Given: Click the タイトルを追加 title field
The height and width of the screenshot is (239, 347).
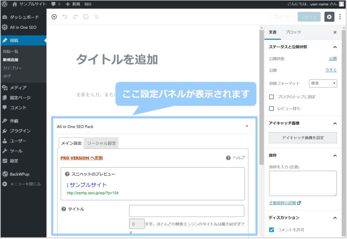Looking at the screenshot, I should click(x=117, y=60).
